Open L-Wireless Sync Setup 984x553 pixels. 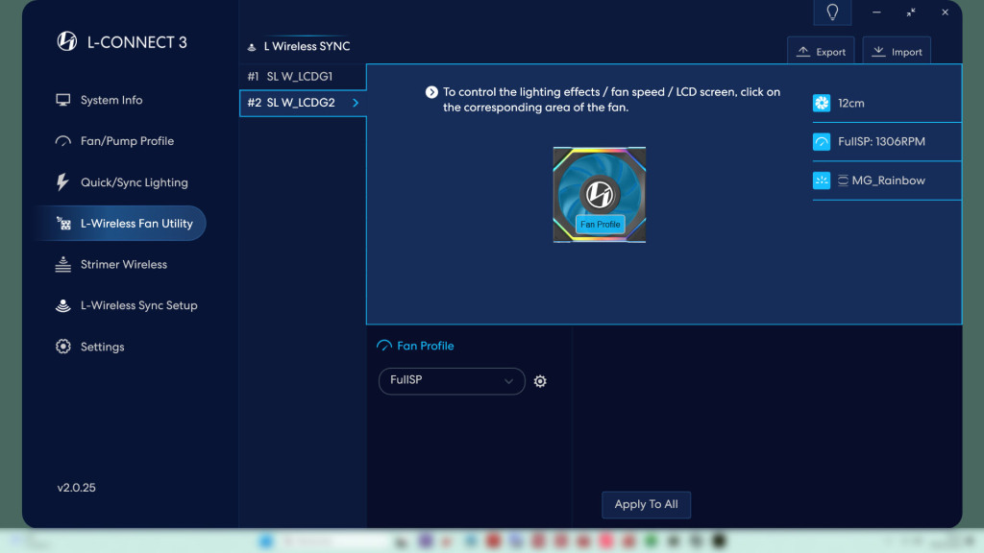(x=138, y=305)
